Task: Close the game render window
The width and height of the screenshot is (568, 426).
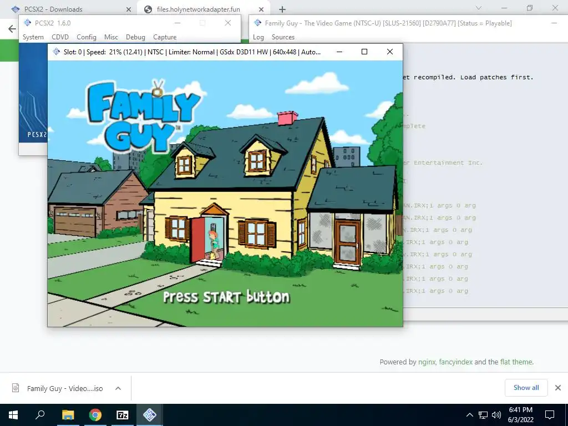Action: click(x=390, y=52)
